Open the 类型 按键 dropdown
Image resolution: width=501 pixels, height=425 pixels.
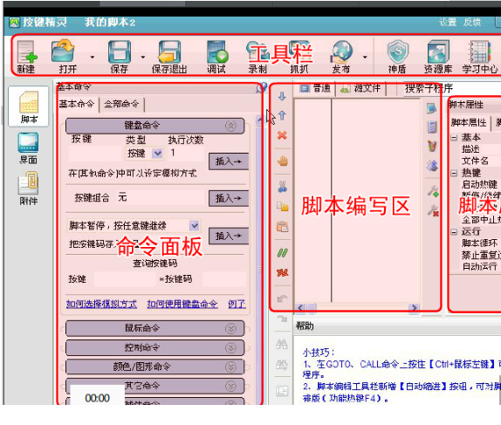(x=157, y=154)
